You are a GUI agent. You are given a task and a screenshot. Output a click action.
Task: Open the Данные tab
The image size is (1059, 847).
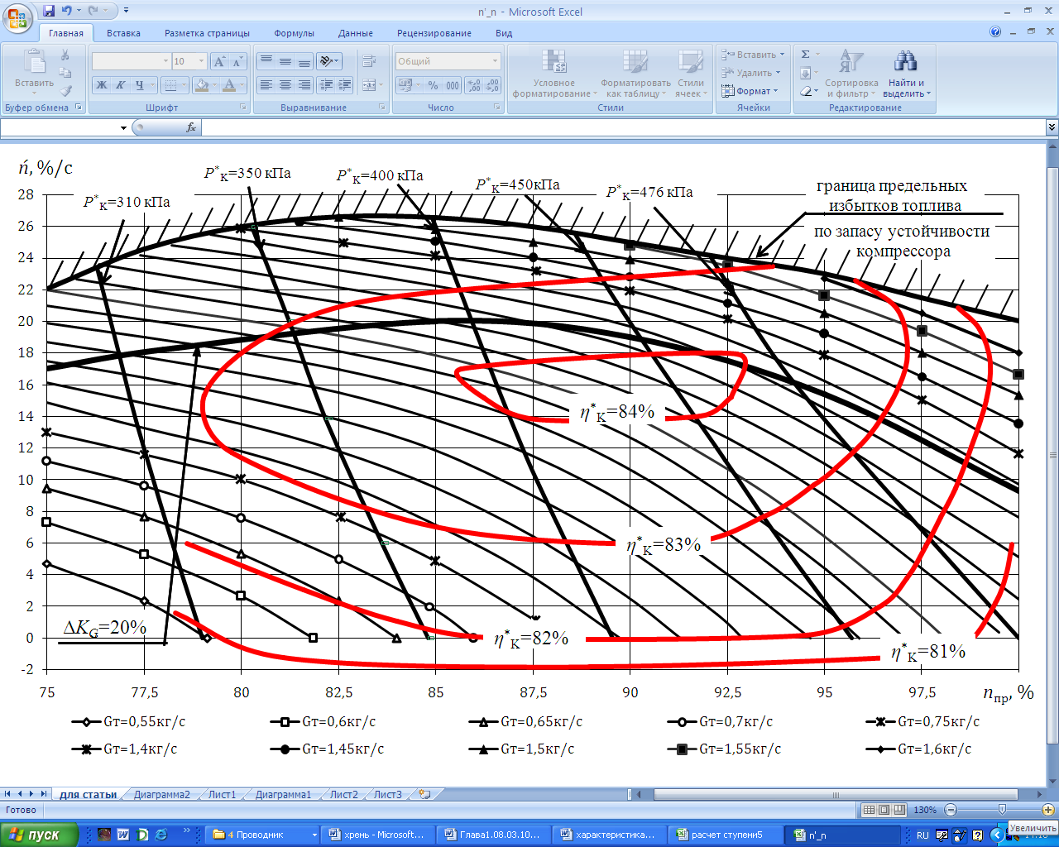click(356, 33)
